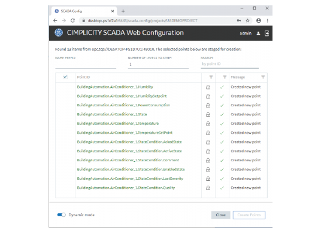The height and width of the screenshot is (233, 321).
Task: Toggle the select-all checkbox in table header
Action: [x=65, y=77]
